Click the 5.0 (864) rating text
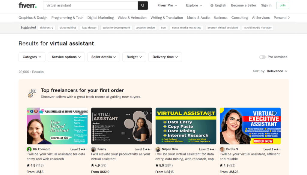 point(164,165)
